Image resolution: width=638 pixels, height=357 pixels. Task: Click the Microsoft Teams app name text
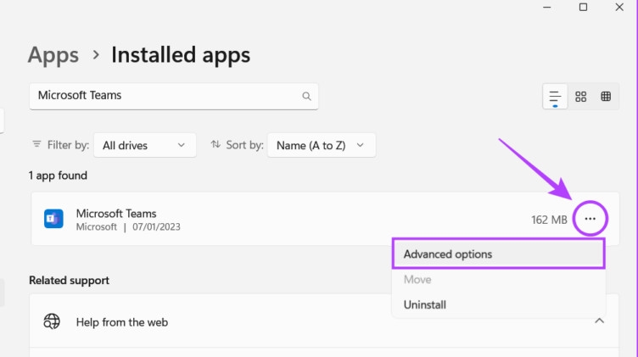click(x=116, y=214)
